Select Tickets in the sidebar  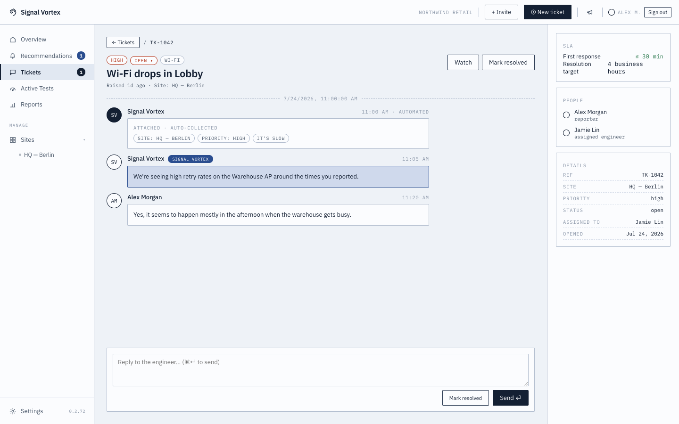pos(47,72)
